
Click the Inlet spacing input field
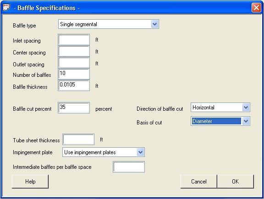(x=74, y=40)
